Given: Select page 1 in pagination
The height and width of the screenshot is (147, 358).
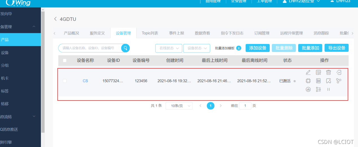Looking at the screenshot, I should (x=210, y=106).
